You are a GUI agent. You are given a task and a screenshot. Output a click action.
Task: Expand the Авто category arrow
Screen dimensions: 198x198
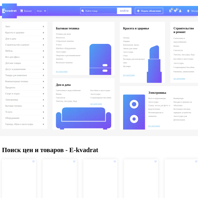pos(44,26)
